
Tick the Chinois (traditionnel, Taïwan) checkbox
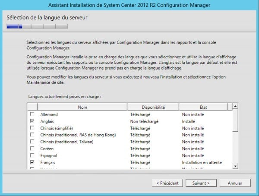(32, 142)
